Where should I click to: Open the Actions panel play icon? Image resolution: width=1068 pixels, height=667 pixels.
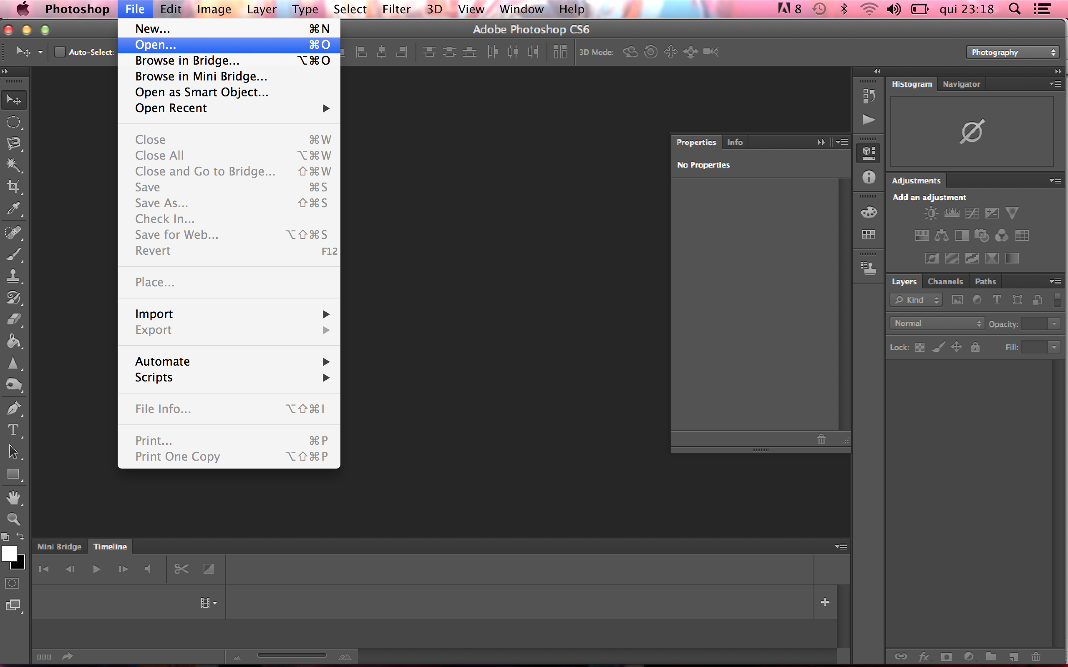tap(869, 120)
